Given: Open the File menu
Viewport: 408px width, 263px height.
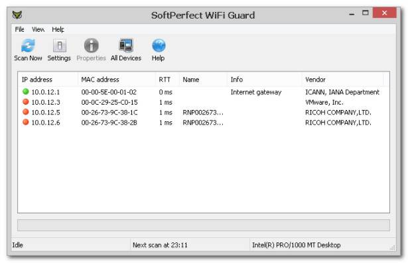Looking at the screenshot, I should 19,29.
